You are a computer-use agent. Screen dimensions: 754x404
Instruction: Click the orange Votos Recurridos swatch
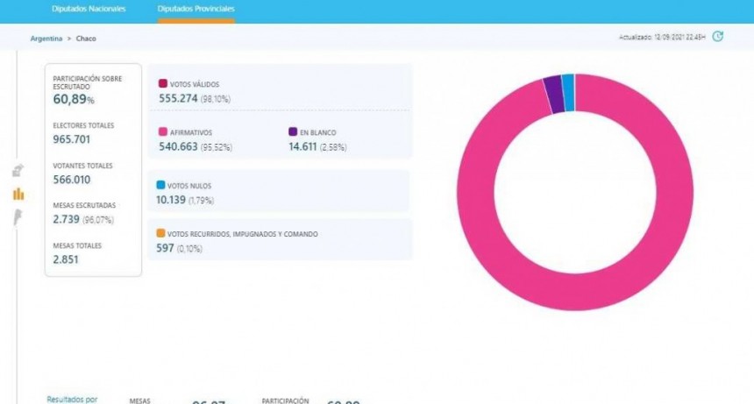pos(160,233)
